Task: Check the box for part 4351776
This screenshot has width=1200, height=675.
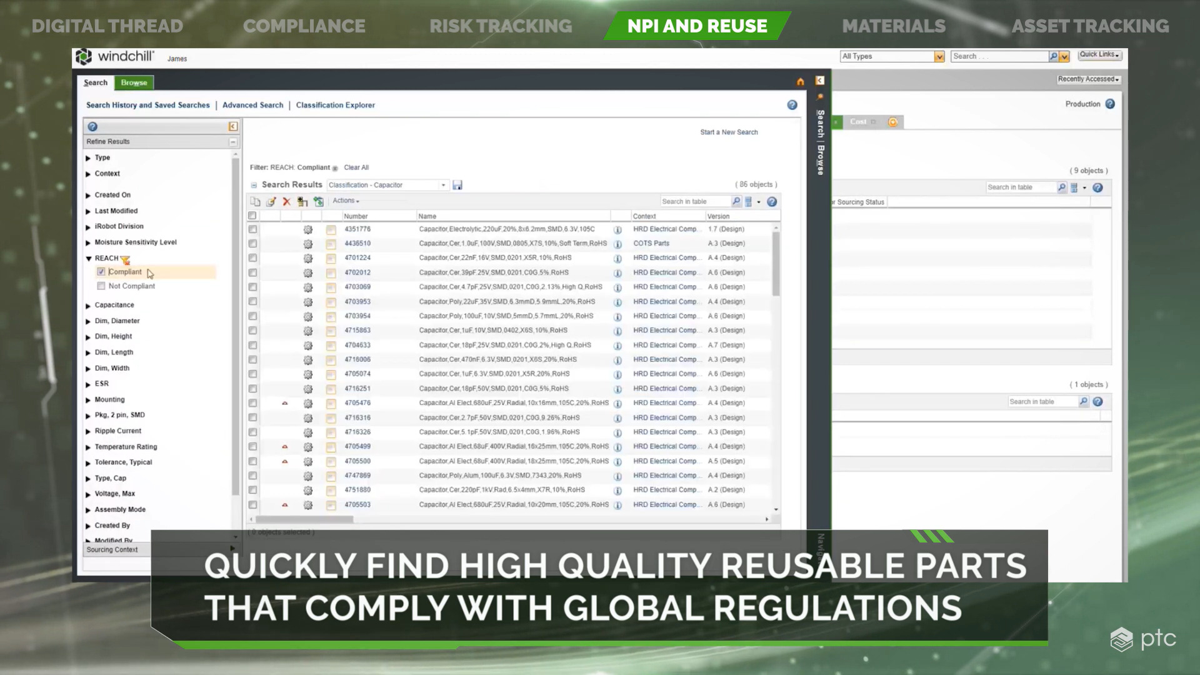Action: point(252,229)
